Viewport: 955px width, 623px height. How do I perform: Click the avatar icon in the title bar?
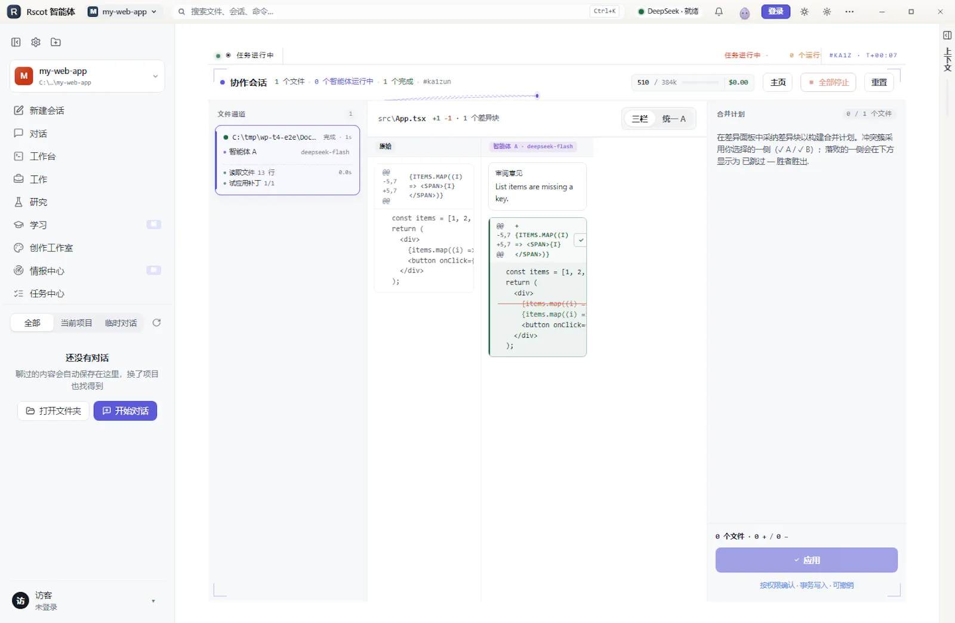(744, 13)
